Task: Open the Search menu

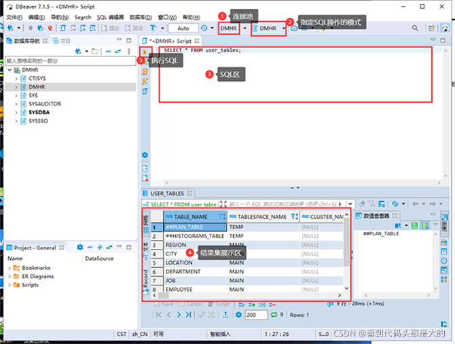Action: click(x=83, y=17)
